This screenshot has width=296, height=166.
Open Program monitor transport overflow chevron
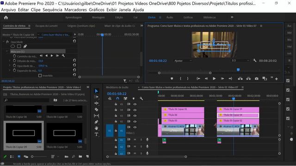(x=271, y=77)
